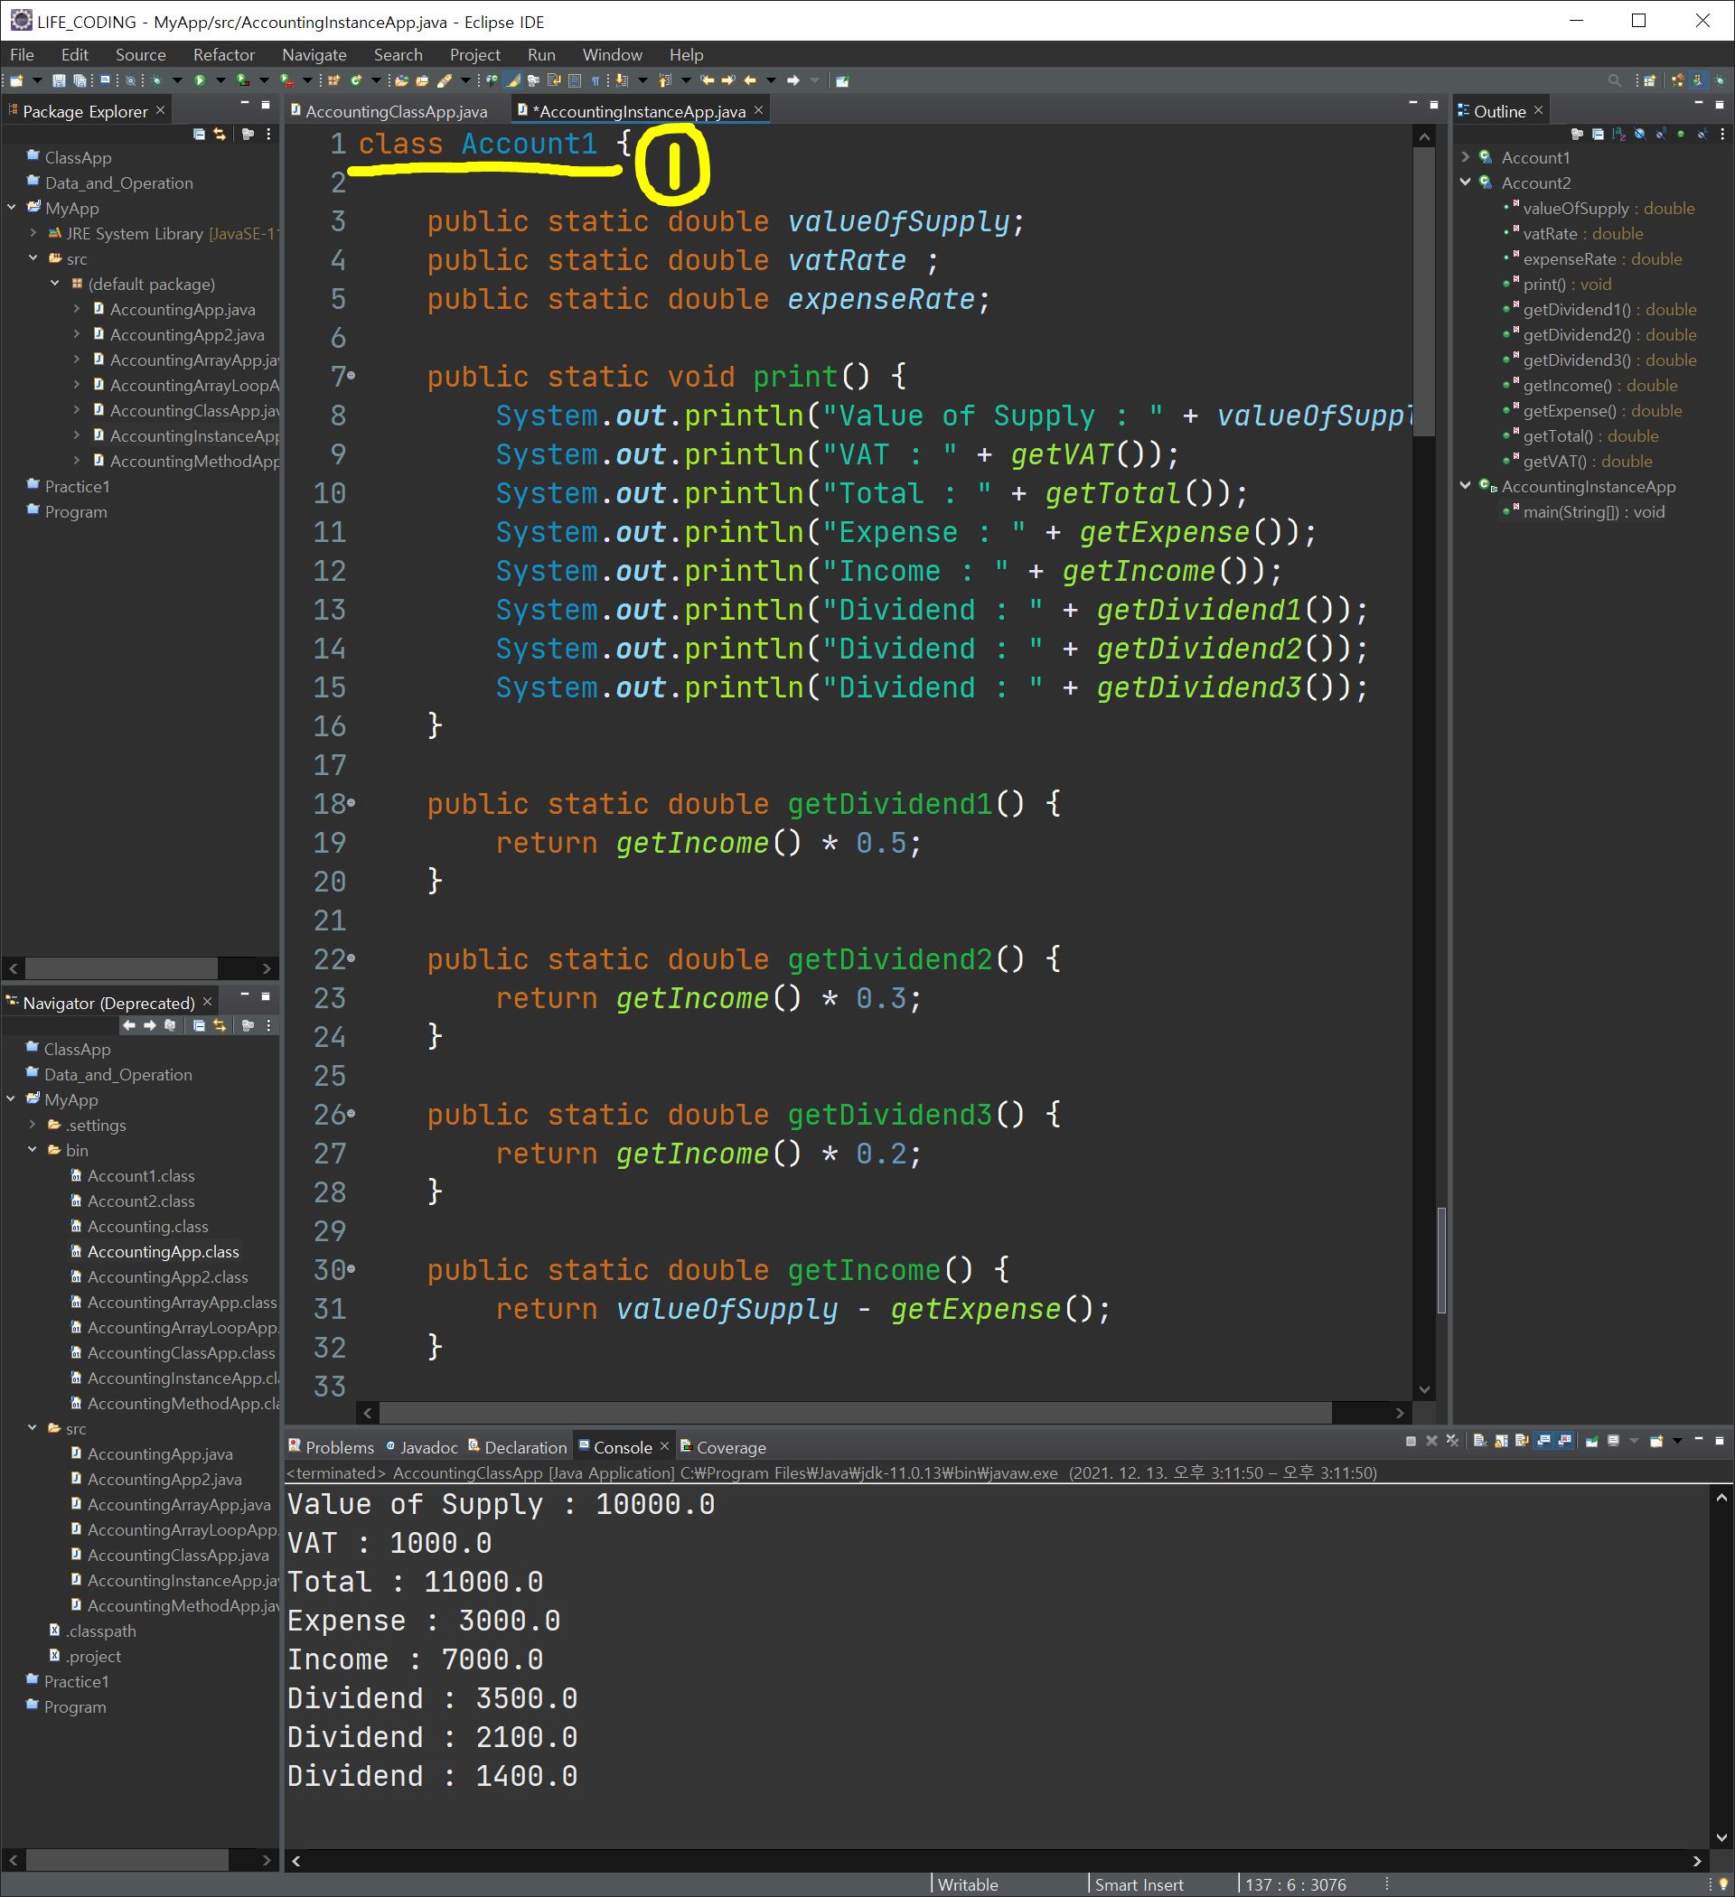This screenshot has width=1735, height=1897.
Task: Click the Save icon in main toolbar
Action: coord(59,81)
